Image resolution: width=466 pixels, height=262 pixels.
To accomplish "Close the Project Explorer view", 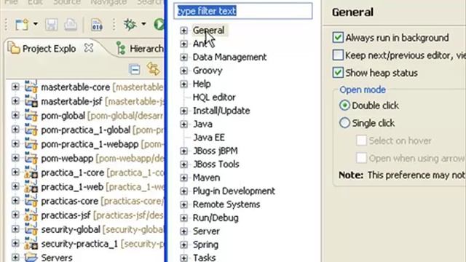I will [89, 47].
